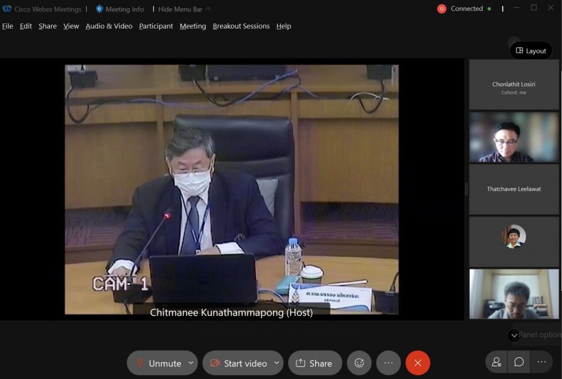The height and width of the screenshot is (379, 562).
Task: Hide Menu Bar toggle
Action: [184, 9]
